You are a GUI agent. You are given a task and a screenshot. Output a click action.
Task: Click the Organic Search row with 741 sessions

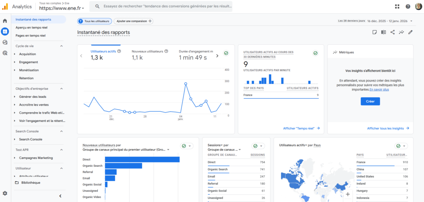[x=236, y=169]
